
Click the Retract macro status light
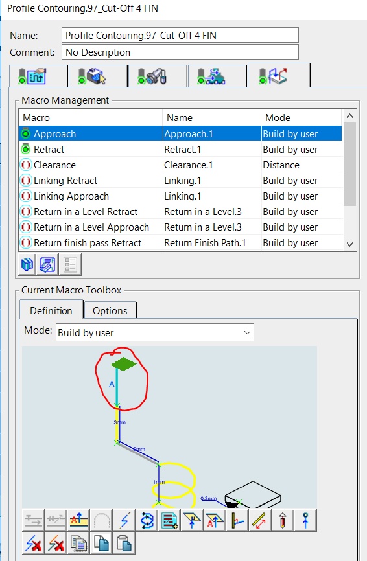[25, 149]
